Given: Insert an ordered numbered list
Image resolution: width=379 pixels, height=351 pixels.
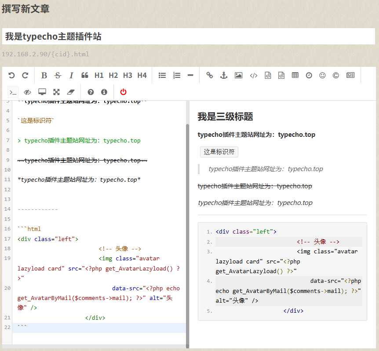Looking at the screenshot, I should (177, 75).
